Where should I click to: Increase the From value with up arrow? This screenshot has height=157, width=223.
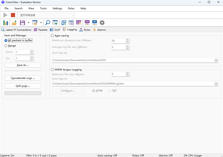(x=32, y=51)
